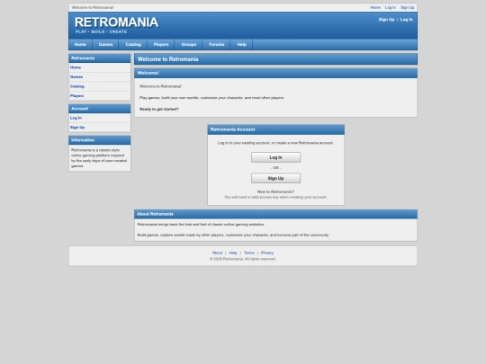Open Sign Up link in top utility bar
The height and width of the screenshot is (364, 486).
(408, 7)
